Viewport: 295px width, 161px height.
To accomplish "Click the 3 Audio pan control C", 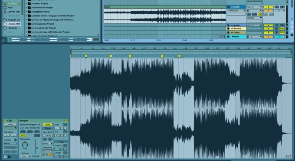I will 279,10.
